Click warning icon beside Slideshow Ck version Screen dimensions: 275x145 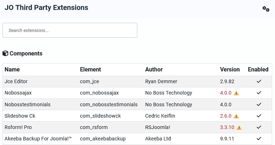pos(236,116)
